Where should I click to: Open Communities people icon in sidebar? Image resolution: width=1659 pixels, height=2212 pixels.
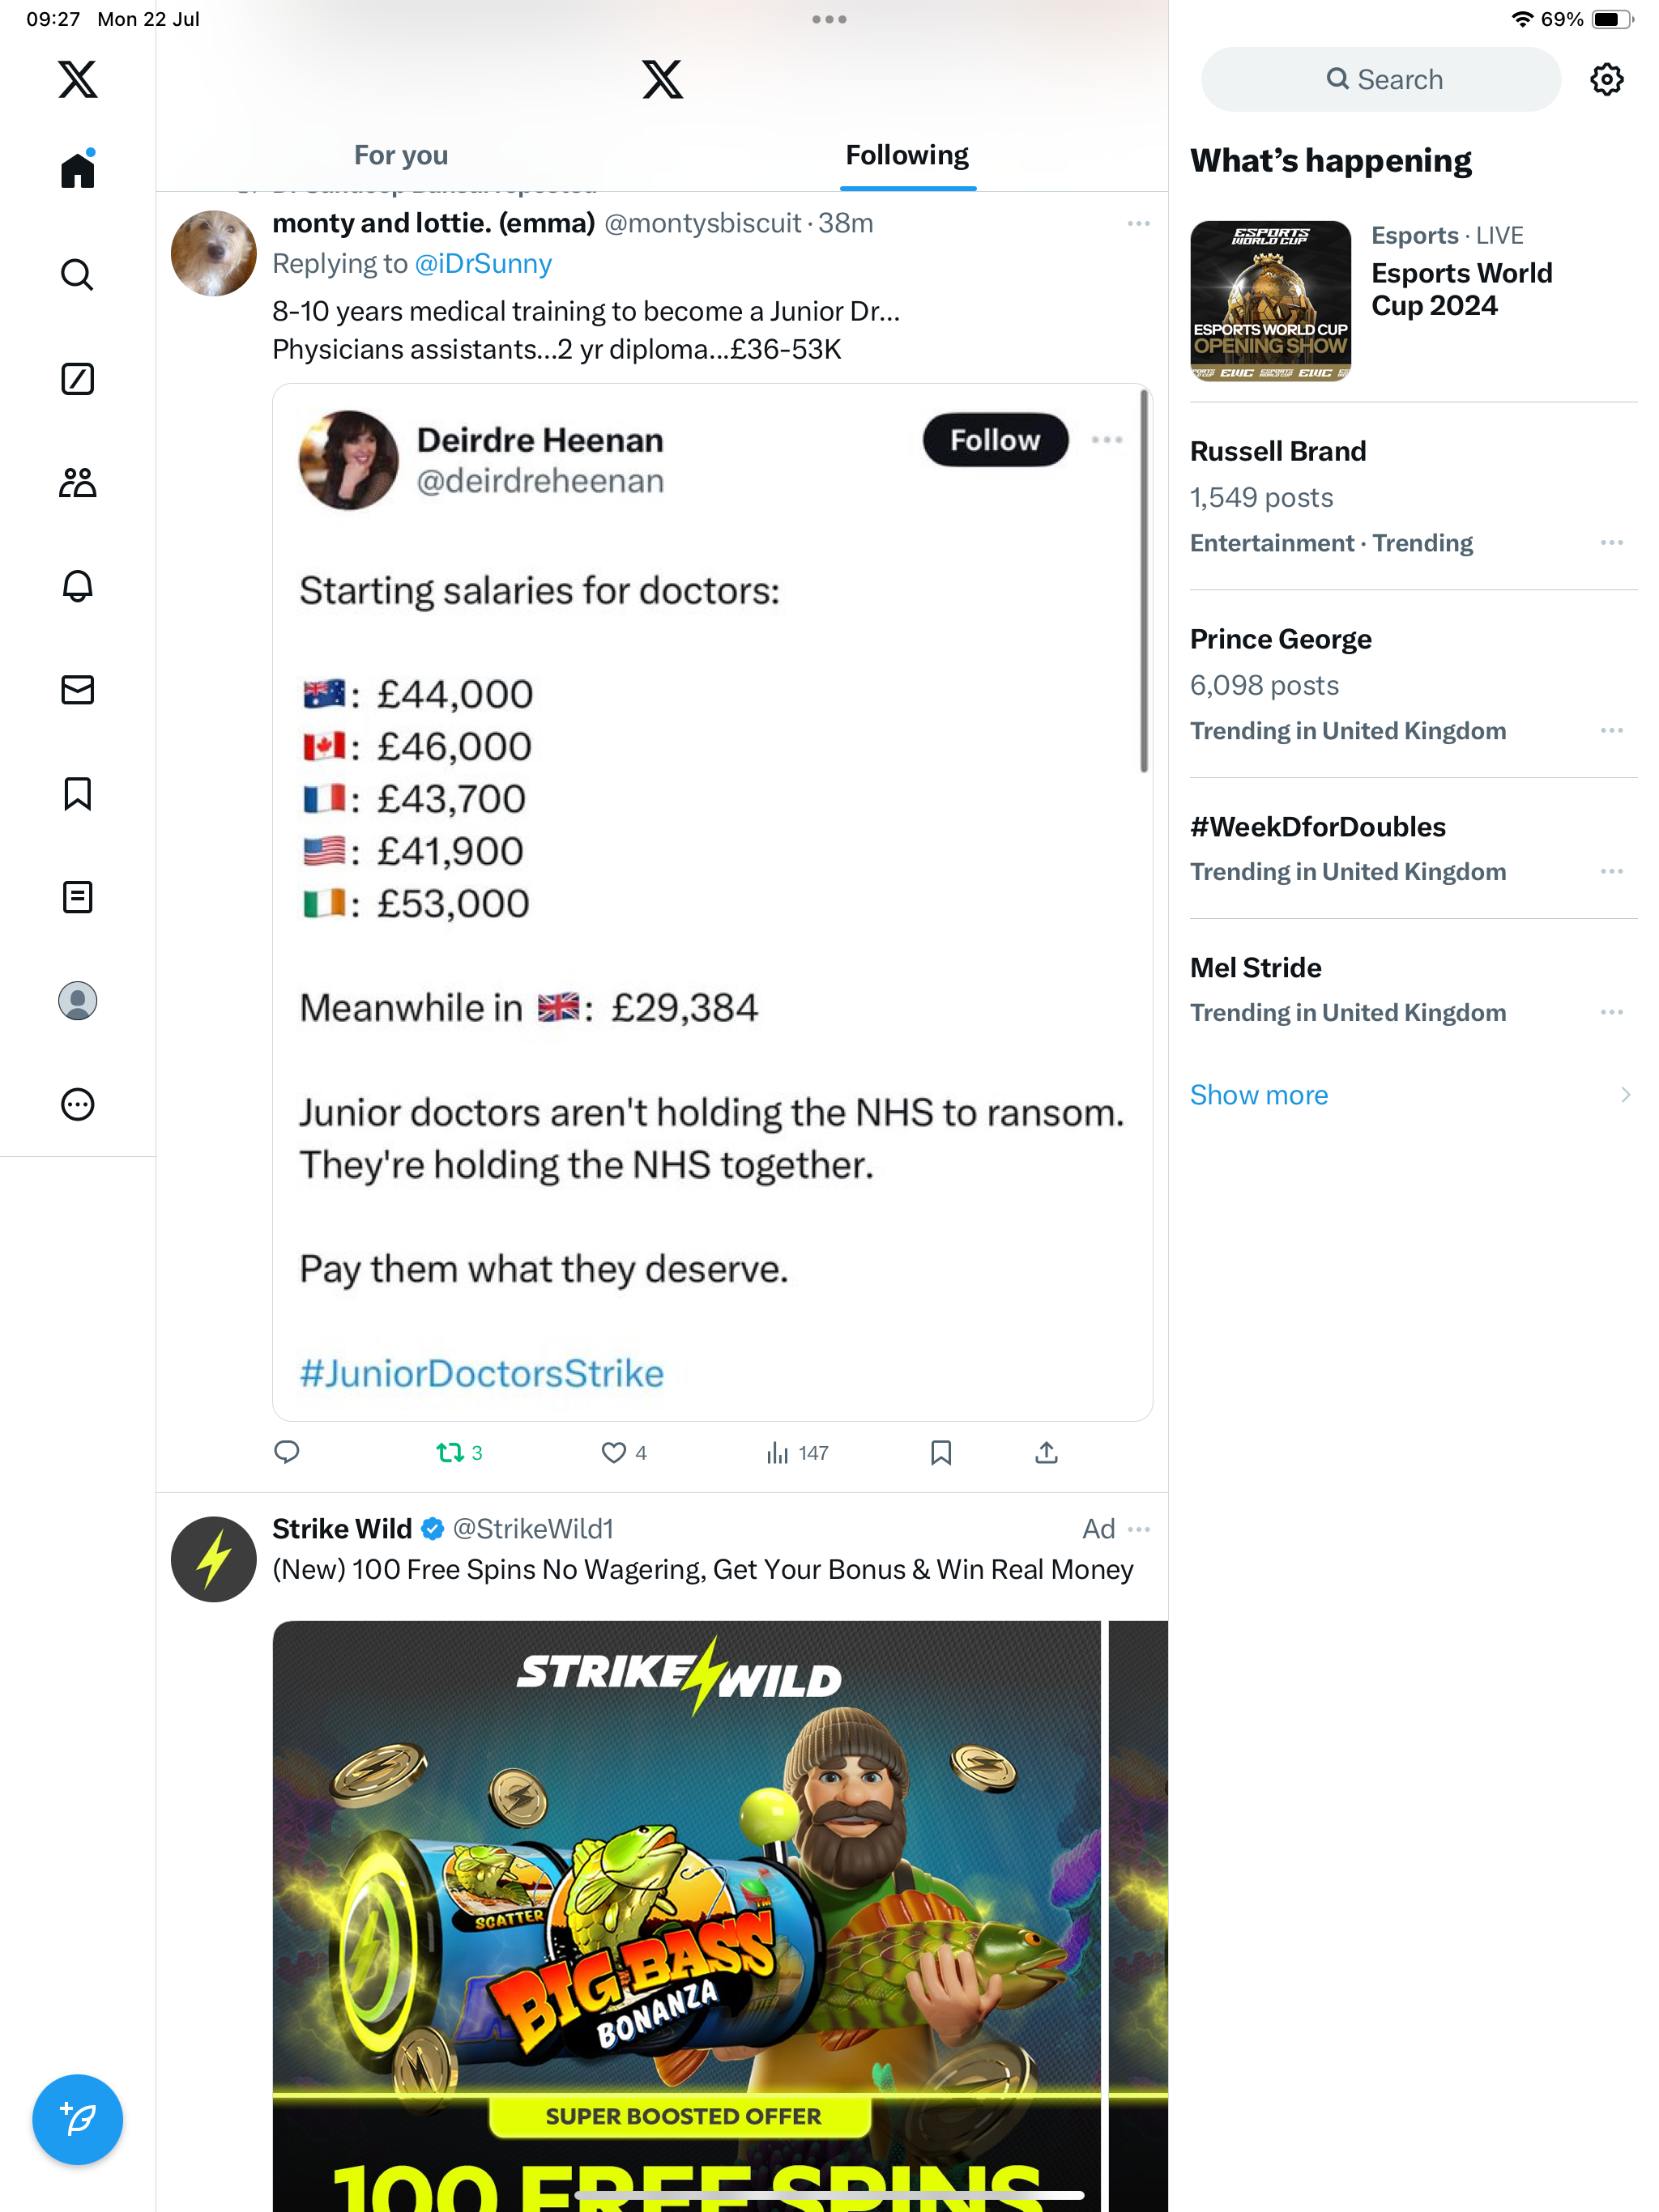[x=77, y=483]
